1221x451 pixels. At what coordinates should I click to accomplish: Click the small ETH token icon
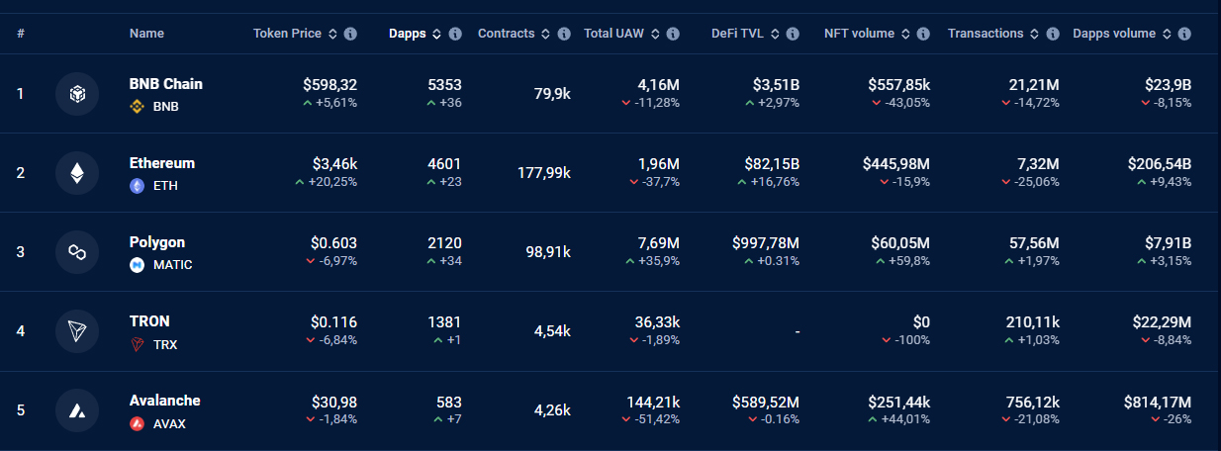(x=138, y=186)
